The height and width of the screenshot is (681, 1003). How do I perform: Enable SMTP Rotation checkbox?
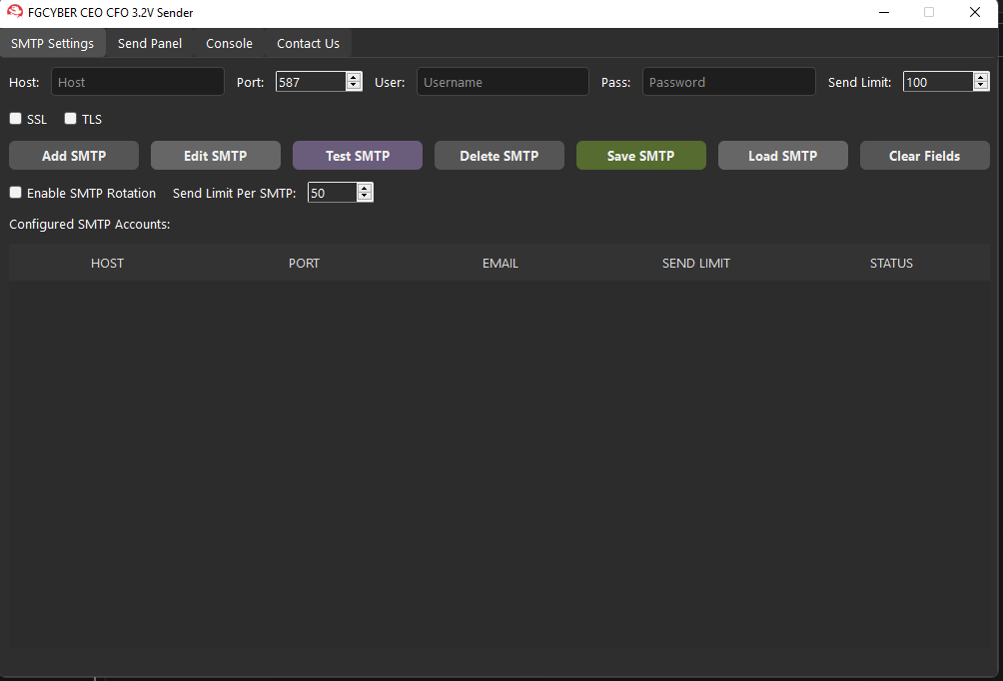click(x=16, y=193)
